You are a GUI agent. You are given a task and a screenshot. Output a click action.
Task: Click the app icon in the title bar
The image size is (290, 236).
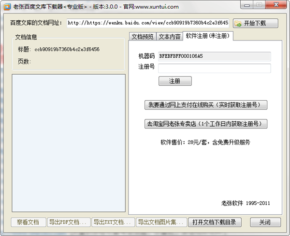coord(7,7)
